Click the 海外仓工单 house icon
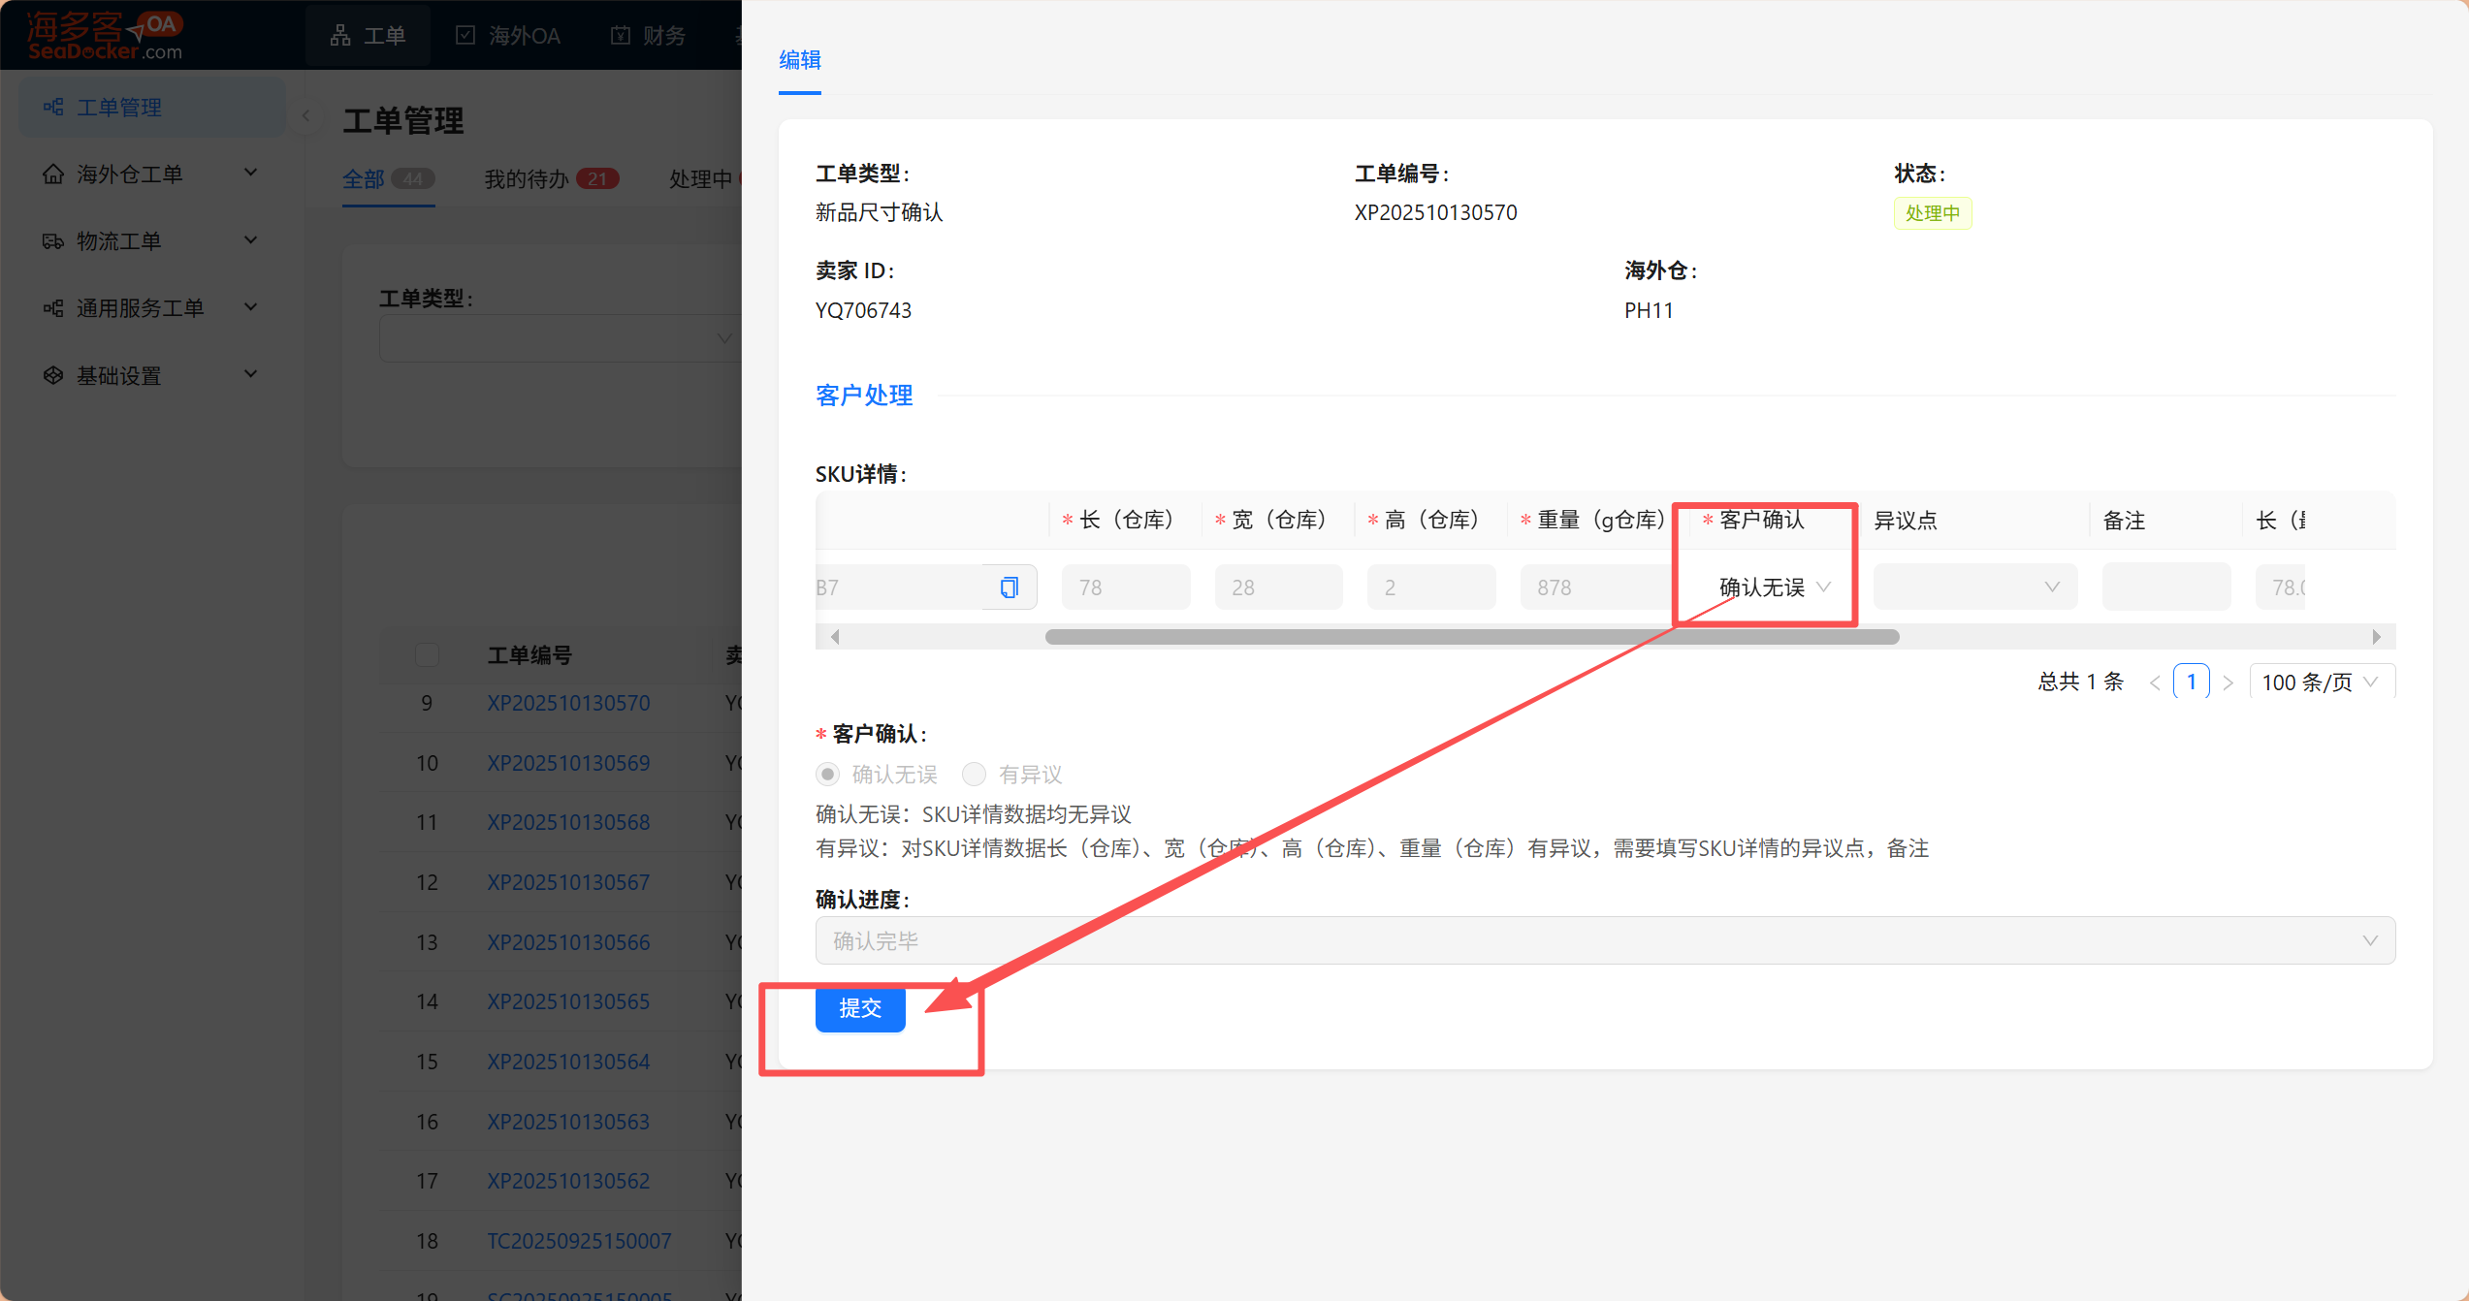This screenshot has width=2469, height=1301. (x=53, y=175)
